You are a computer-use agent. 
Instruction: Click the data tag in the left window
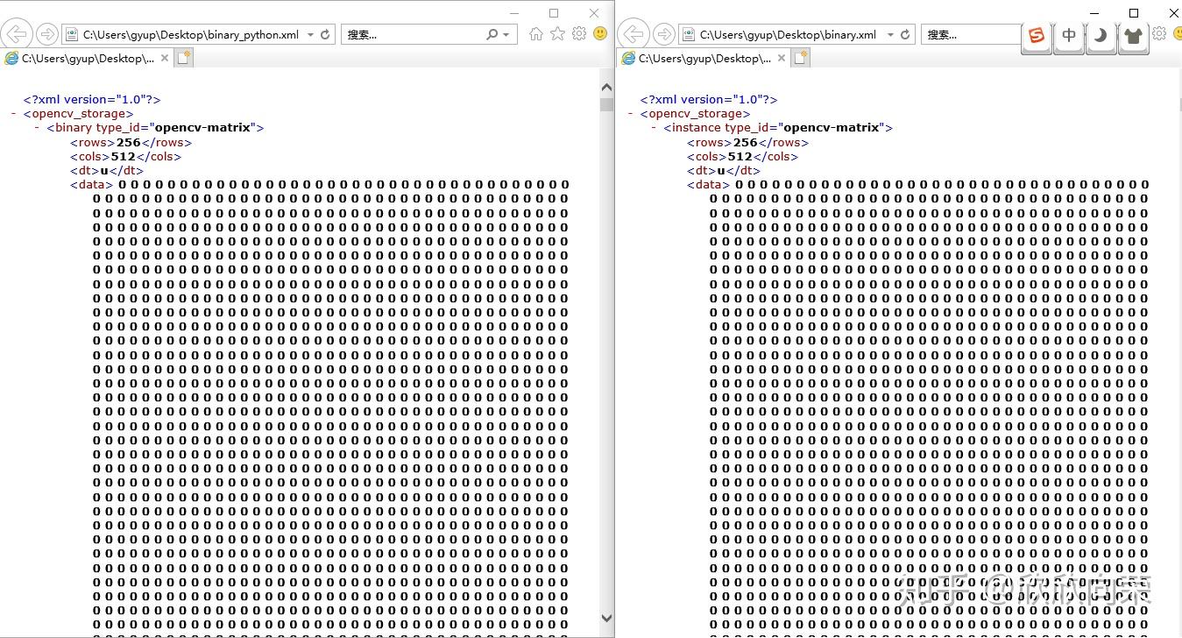point(92,185)
